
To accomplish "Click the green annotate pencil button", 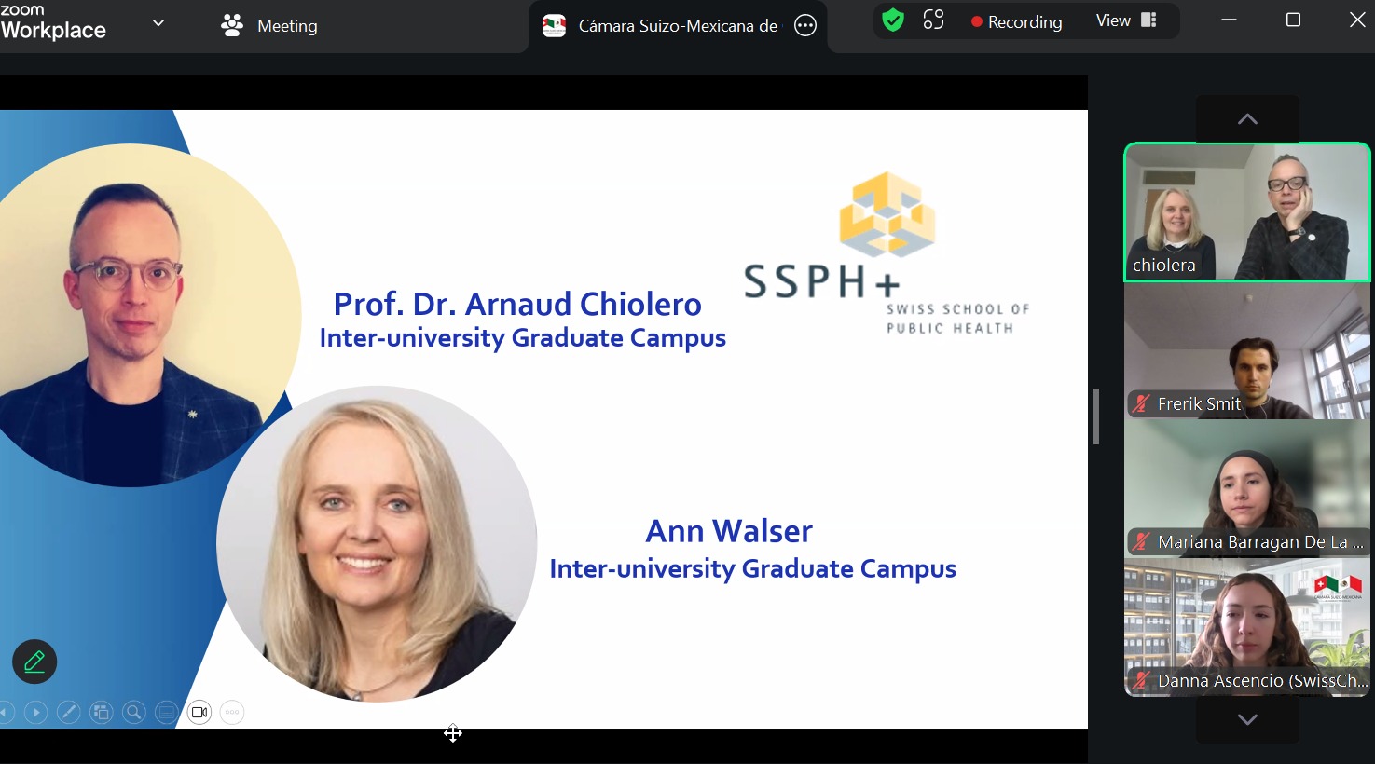I will [34, 662].
